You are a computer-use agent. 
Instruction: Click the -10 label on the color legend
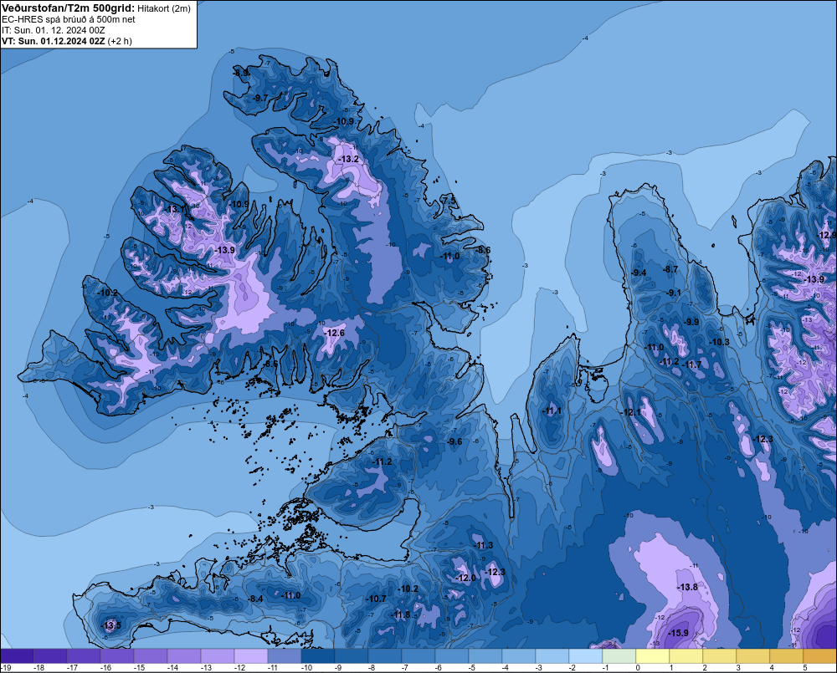pos(306,668)
